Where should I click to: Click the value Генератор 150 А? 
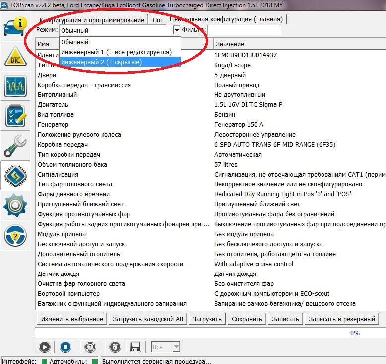239,125
